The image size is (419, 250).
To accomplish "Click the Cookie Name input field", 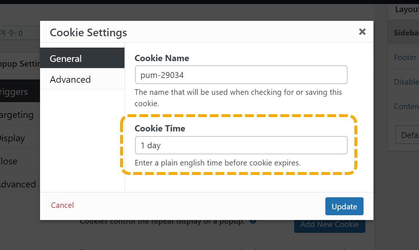I will tap(241, 75).
